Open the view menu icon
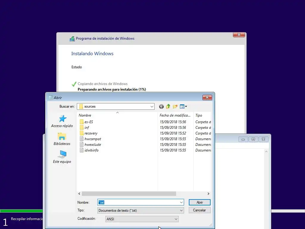The height and width of the screenshot is (229, 305). coord(183,106)
